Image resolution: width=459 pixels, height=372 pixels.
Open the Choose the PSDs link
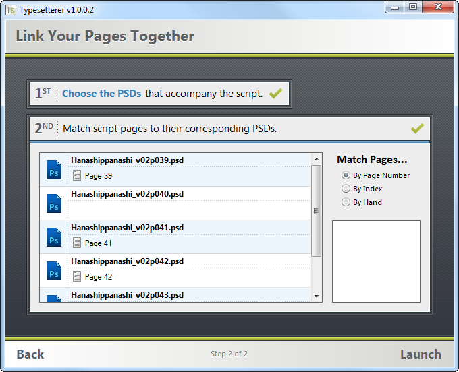click(101, 94)
